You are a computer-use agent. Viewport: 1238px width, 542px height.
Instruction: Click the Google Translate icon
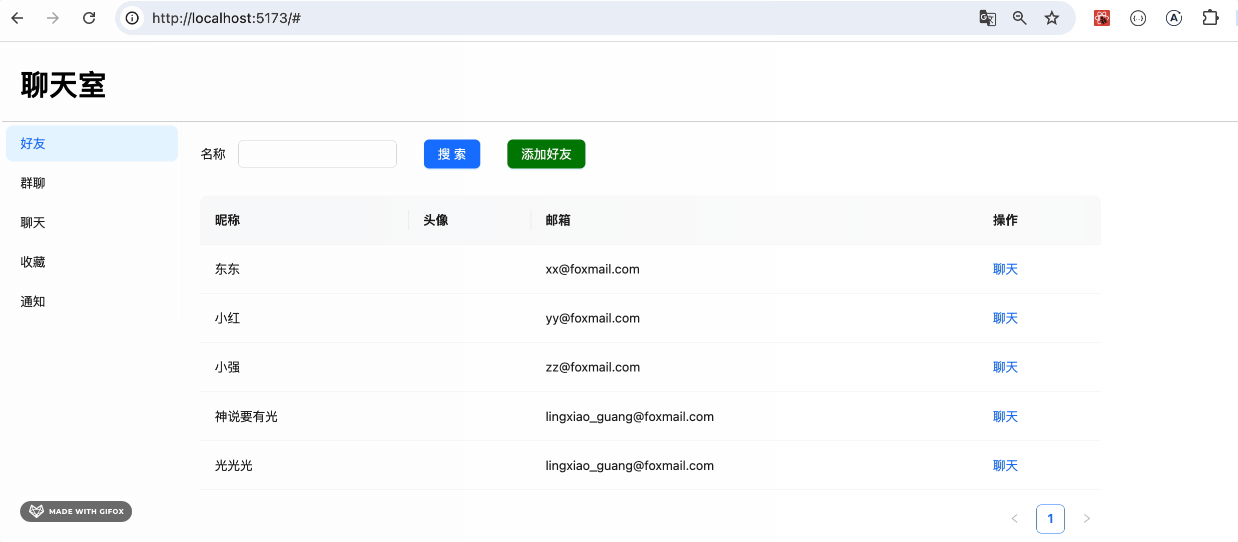pyautogui.click(x=987, y=18)
